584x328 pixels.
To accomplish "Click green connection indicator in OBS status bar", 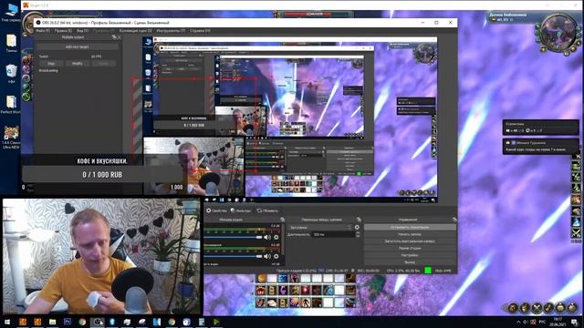I will point(428,271).
